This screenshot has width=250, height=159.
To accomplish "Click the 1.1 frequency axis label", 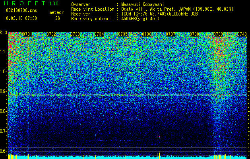I will 3,52.
